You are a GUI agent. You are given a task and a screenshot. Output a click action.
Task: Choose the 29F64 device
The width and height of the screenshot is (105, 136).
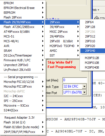[93, 22]
